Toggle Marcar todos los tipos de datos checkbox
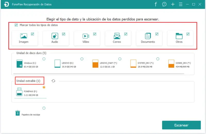The width and height of the screenshot is (206, 134). [x=16, y=25]
